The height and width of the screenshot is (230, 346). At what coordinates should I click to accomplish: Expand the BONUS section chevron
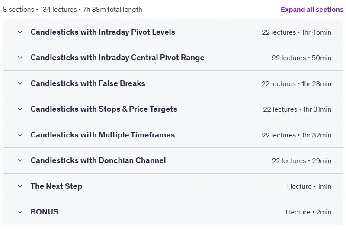(20, 212)
